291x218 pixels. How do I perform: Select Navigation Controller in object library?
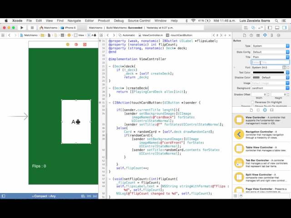pos(261,134)
